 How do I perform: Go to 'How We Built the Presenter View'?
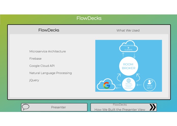(x=124, y=107)
